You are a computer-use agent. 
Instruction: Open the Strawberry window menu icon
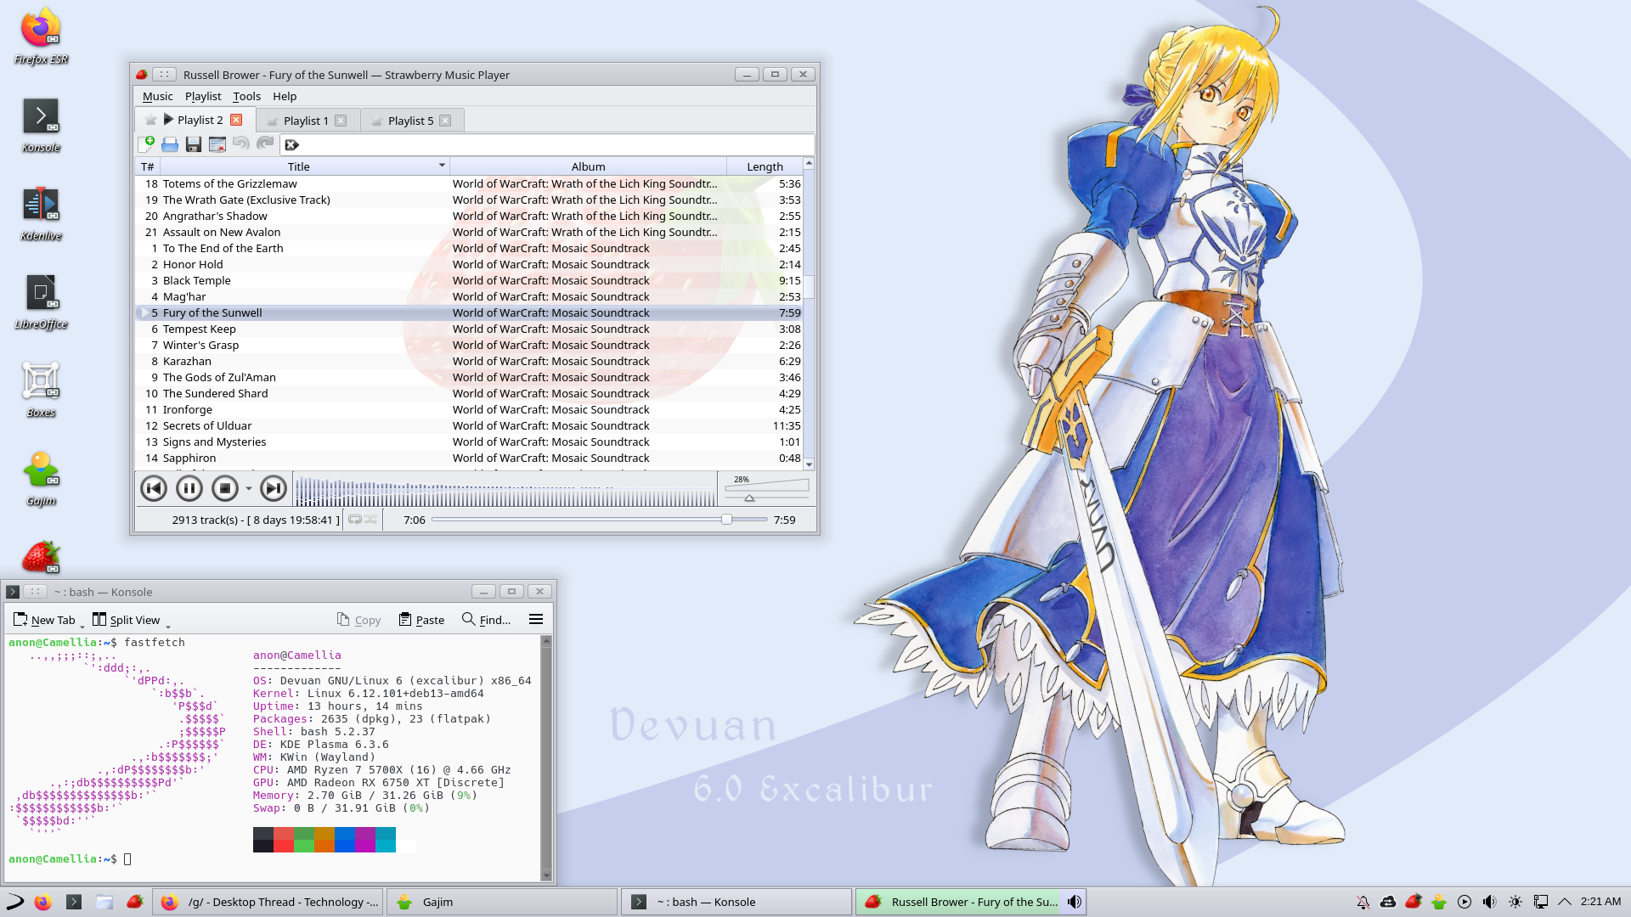(x=142, y=75)
